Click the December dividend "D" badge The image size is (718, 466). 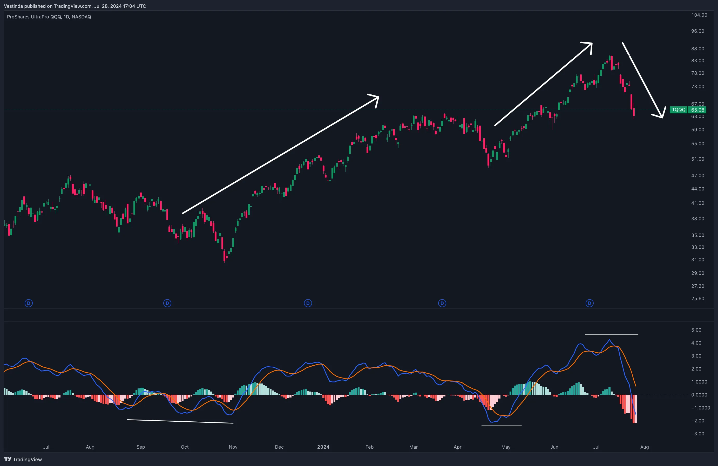pos(307,303)
